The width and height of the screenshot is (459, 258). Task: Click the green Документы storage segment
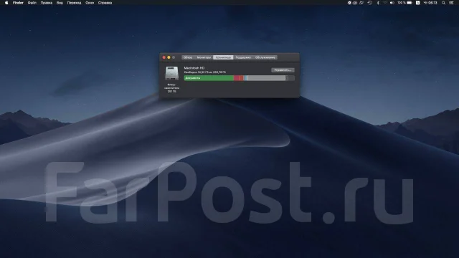(209, 78)
